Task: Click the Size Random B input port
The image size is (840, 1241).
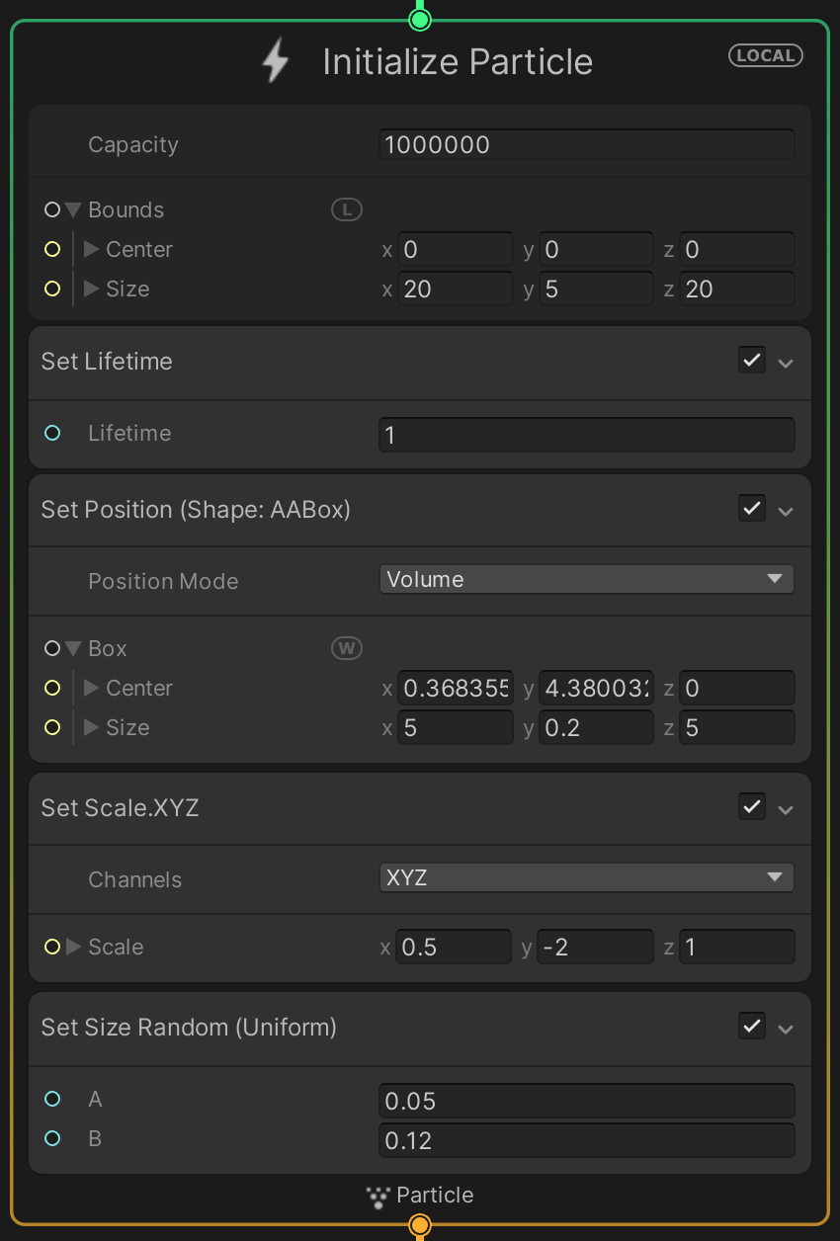Action: [x=52, y=1138]
